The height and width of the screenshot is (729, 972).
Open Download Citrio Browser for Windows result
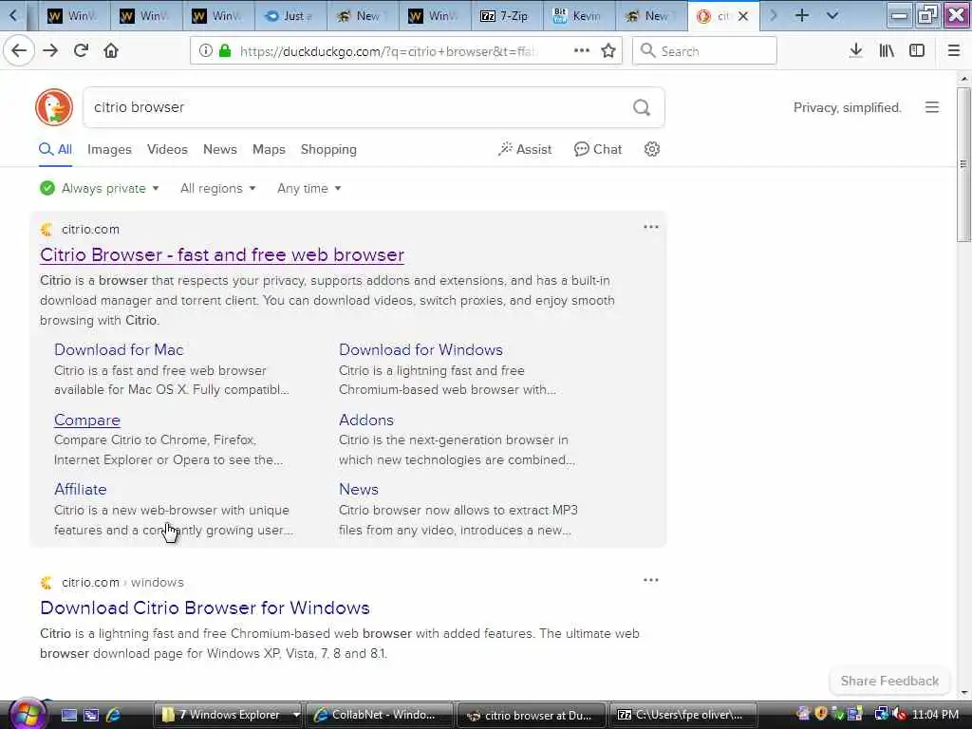[205, 607]
